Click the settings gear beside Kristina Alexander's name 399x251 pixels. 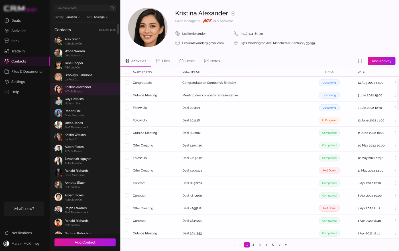coord(233,13)
